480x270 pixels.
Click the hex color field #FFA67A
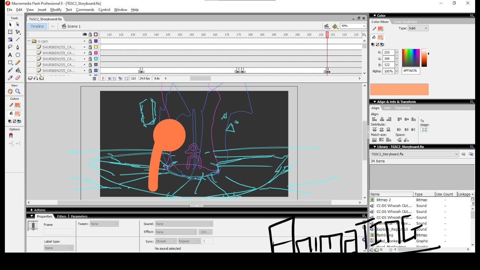(x=411, y=71)
